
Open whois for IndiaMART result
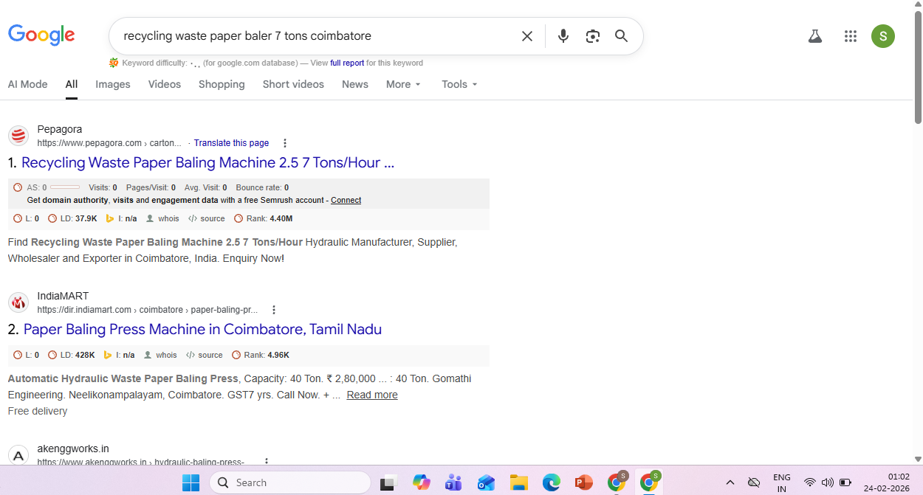coord(160,355)
